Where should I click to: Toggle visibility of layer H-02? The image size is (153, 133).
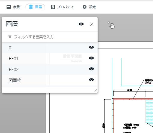pos(91,69)
